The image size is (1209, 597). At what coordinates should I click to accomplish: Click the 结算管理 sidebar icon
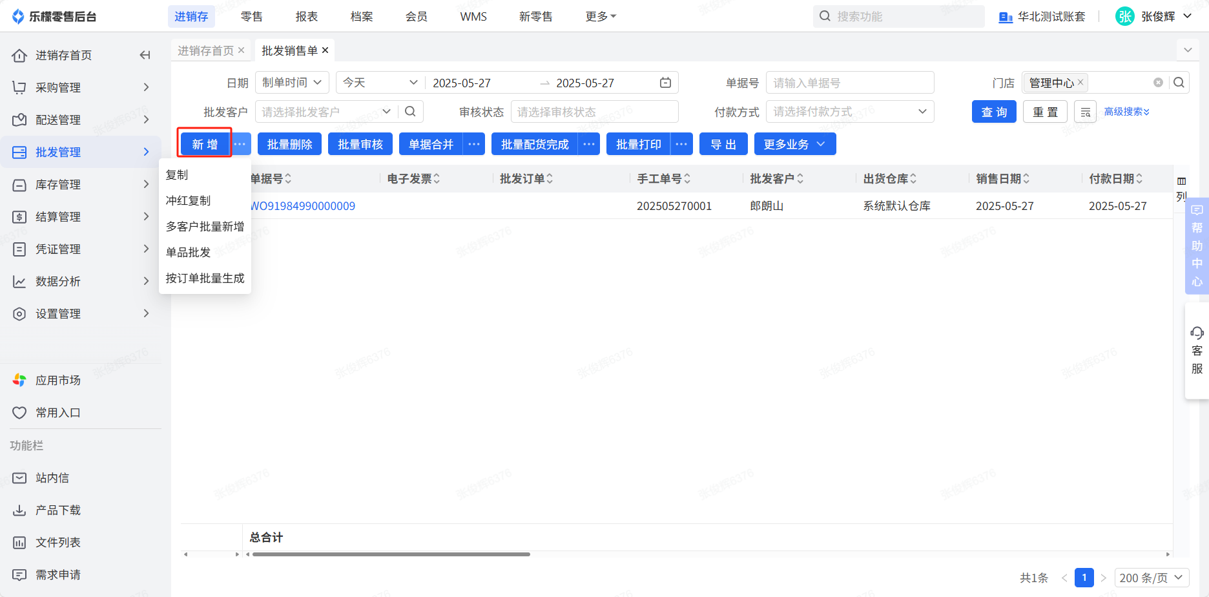19,217
